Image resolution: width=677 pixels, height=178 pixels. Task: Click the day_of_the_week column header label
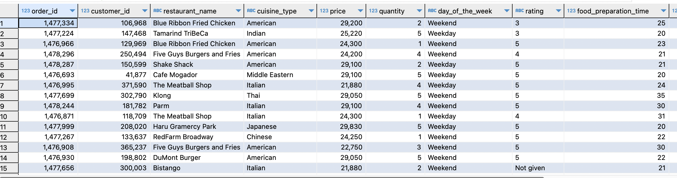pyautogui.click(x=465, y=11)
